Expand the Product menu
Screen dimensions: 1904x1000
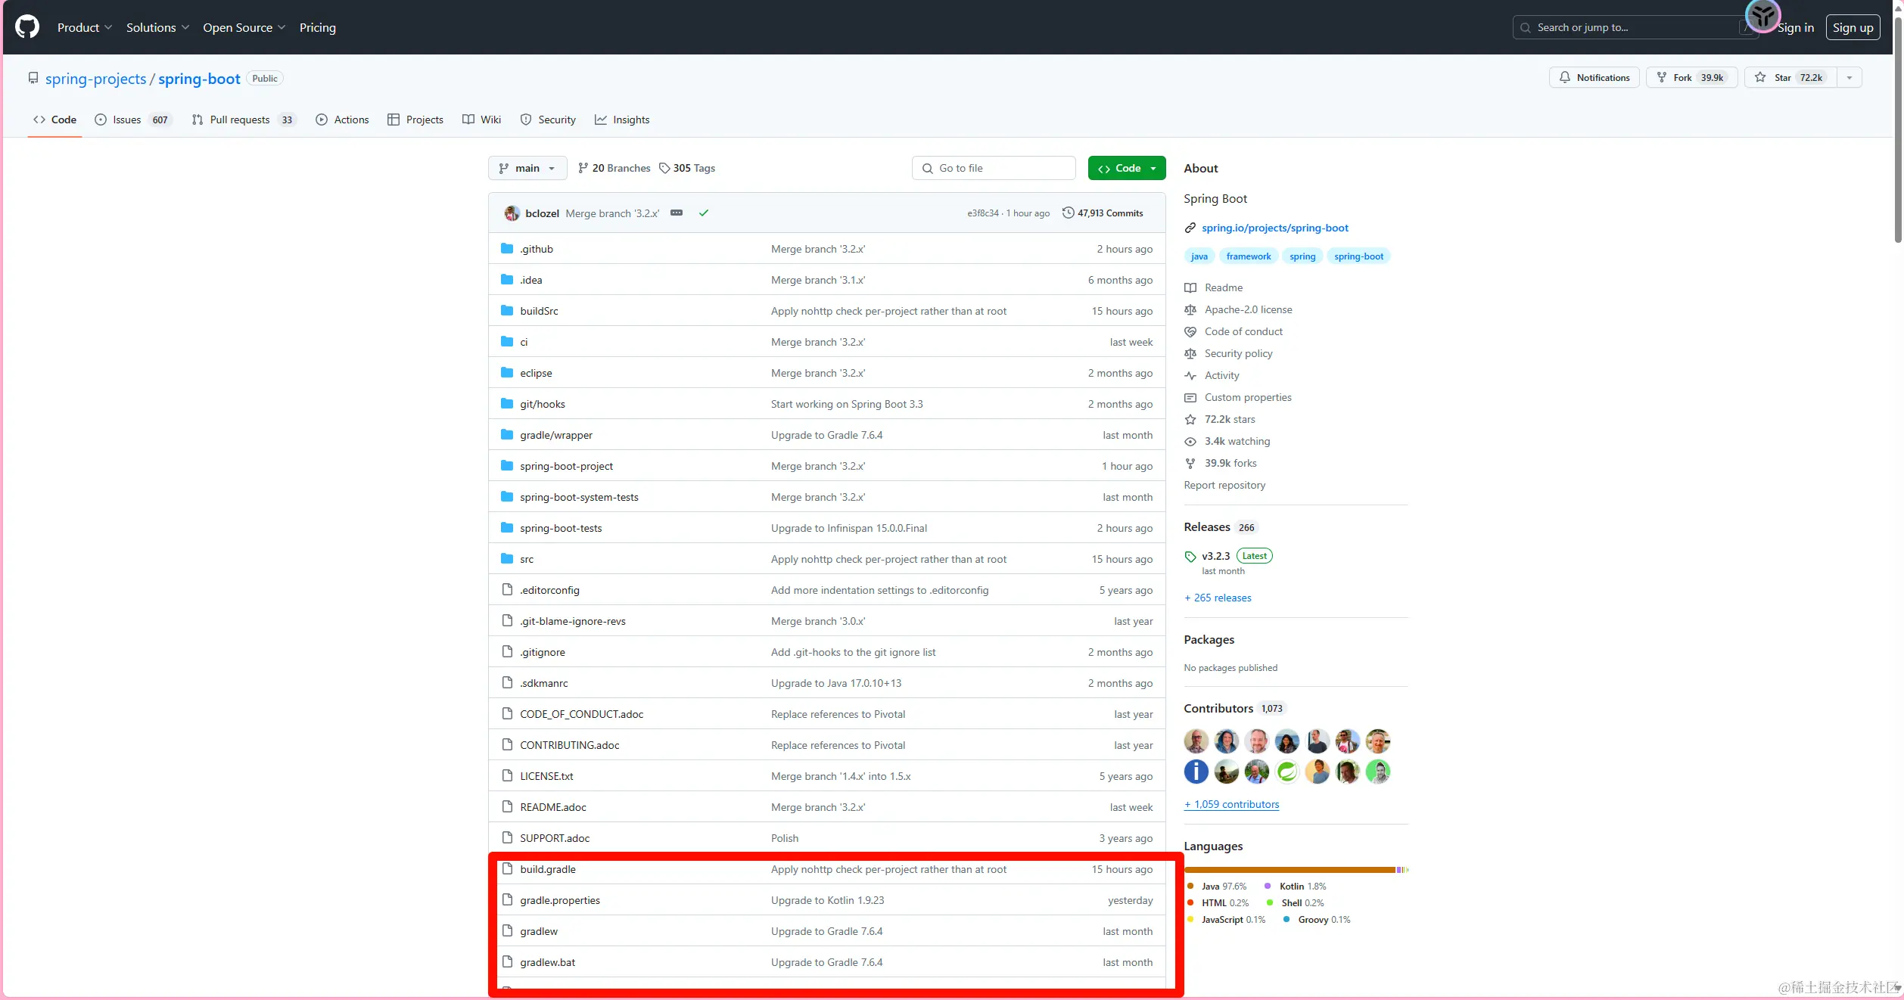(85, 27)
